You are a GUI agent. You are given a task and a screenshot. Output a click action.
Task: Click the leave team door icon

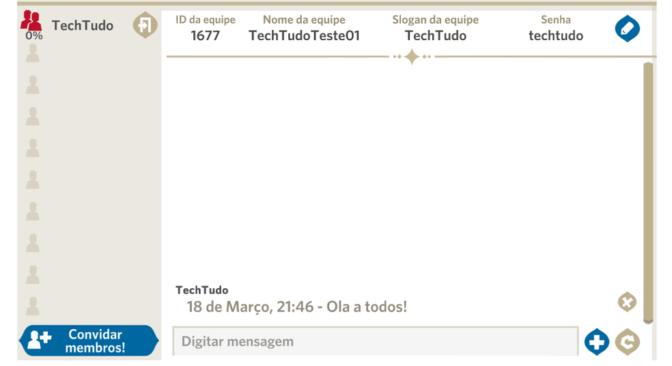point(145,26)
